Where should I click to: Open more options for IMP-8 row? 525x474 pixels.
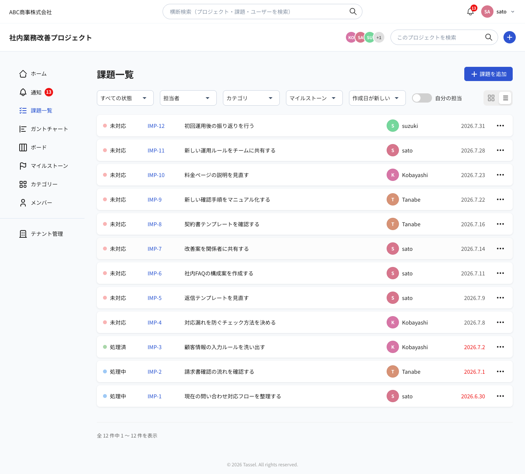tap(500, 224)
